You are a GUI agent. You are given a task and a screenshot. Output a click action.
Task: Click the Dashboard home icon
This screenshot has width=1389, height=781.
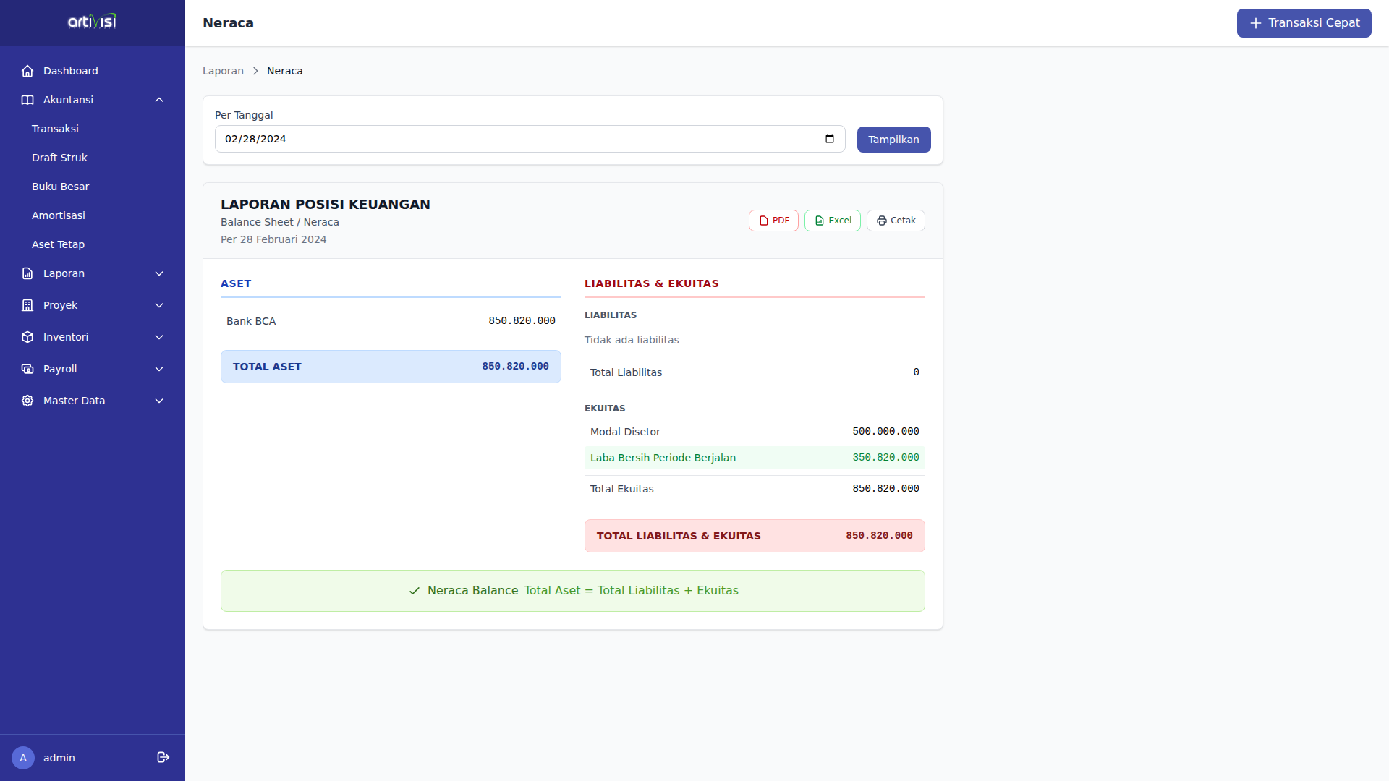tap(27, 71)
